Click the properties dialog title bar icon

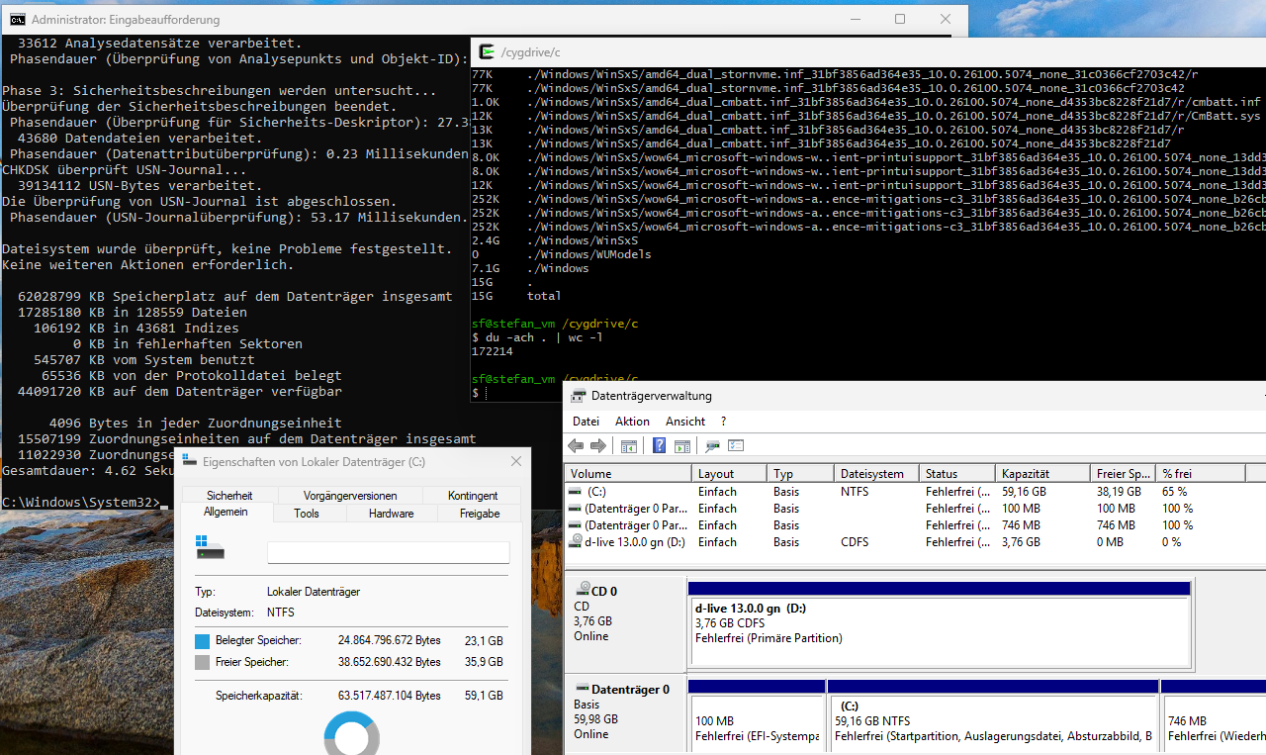pyautogui.click(x=190, y=461)
